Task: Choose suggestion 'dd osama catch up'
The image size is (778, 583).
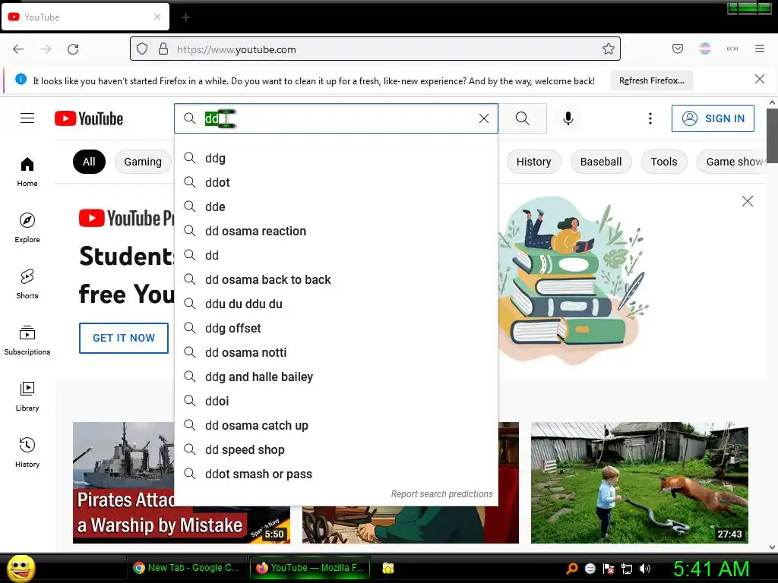Action: tap(336, 425)
